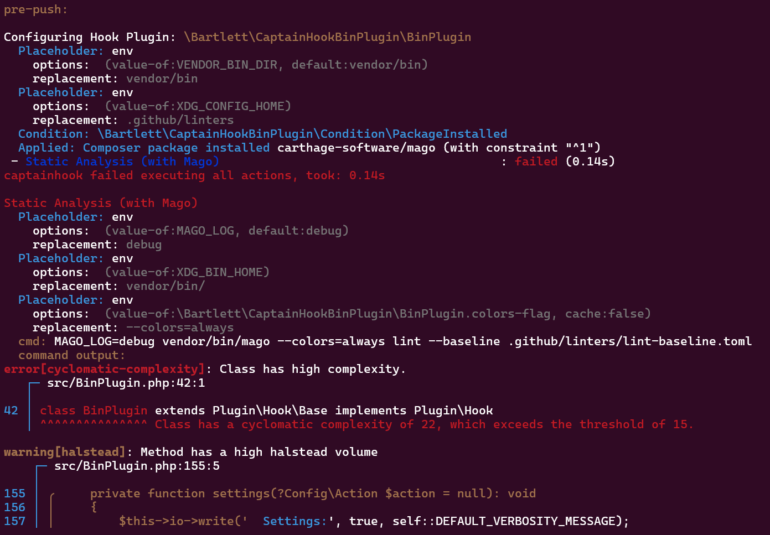This screenshot has width=770, height=535.
Task: Click the error[cyclomatic-complexity] label
Action: coord(104,369)
